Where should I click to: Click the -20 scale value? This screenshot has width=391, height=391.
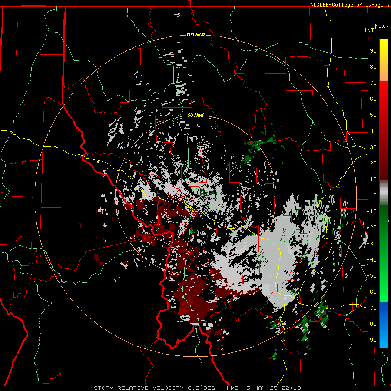click(371, 227)
